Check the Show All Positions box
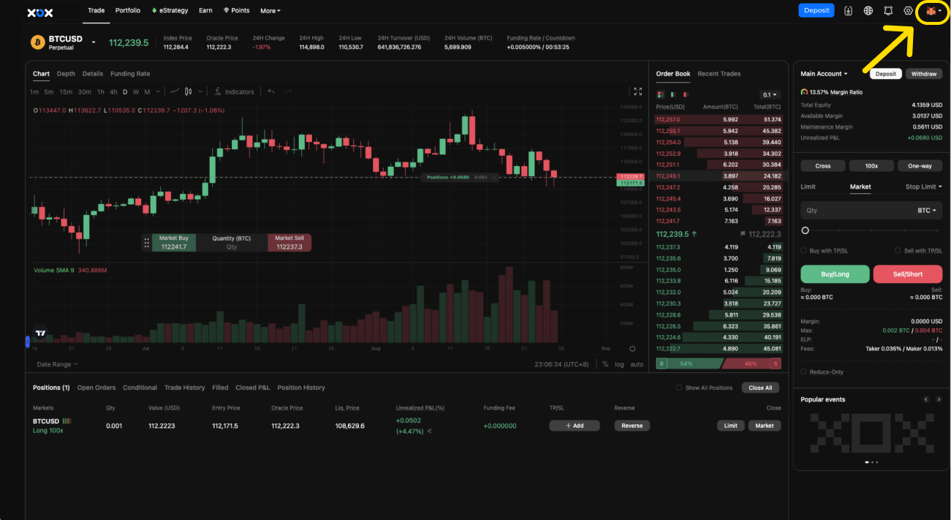951x520 pixels. coord(679,388)
